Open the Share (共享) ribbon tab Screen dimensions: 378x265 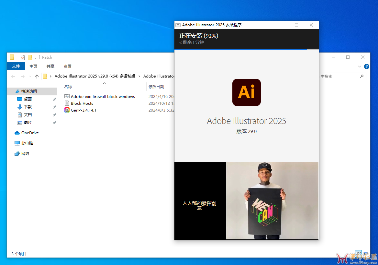click(x=50, y=66)
